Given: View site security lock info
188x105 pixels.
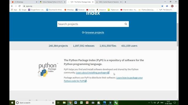Looking at the screenshot, I should tap(24, 6).
